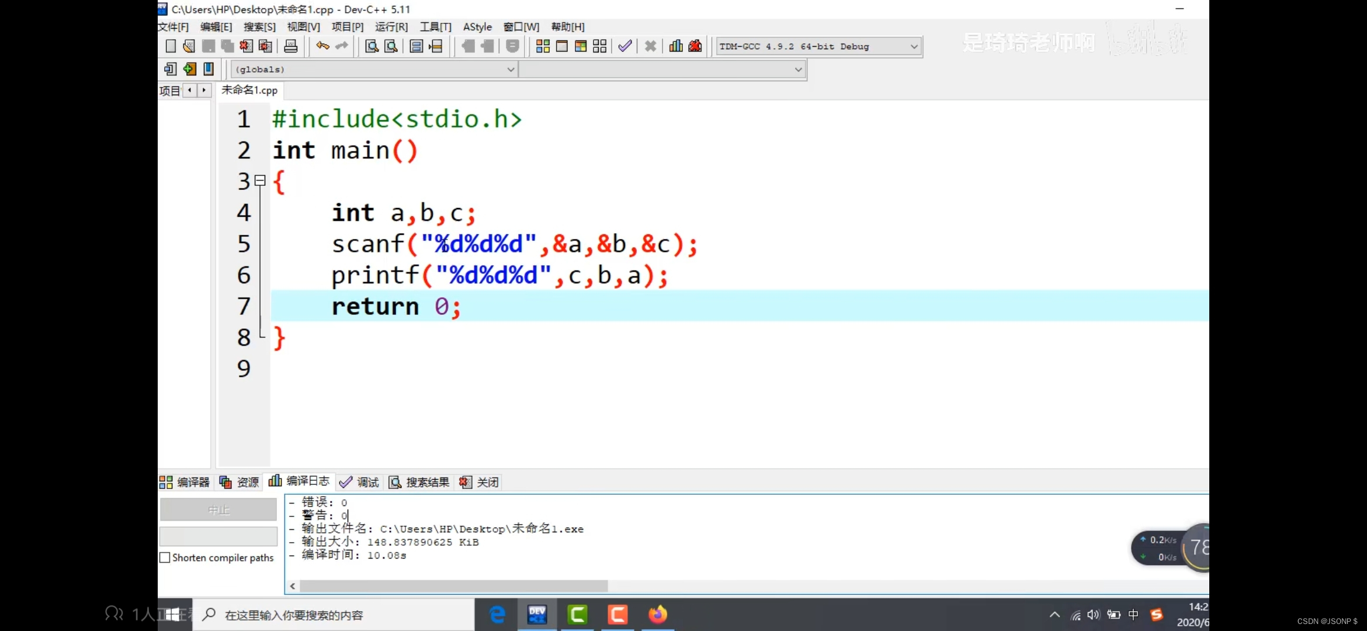Expand the (globals) scope dropdown

click(510, 70)
